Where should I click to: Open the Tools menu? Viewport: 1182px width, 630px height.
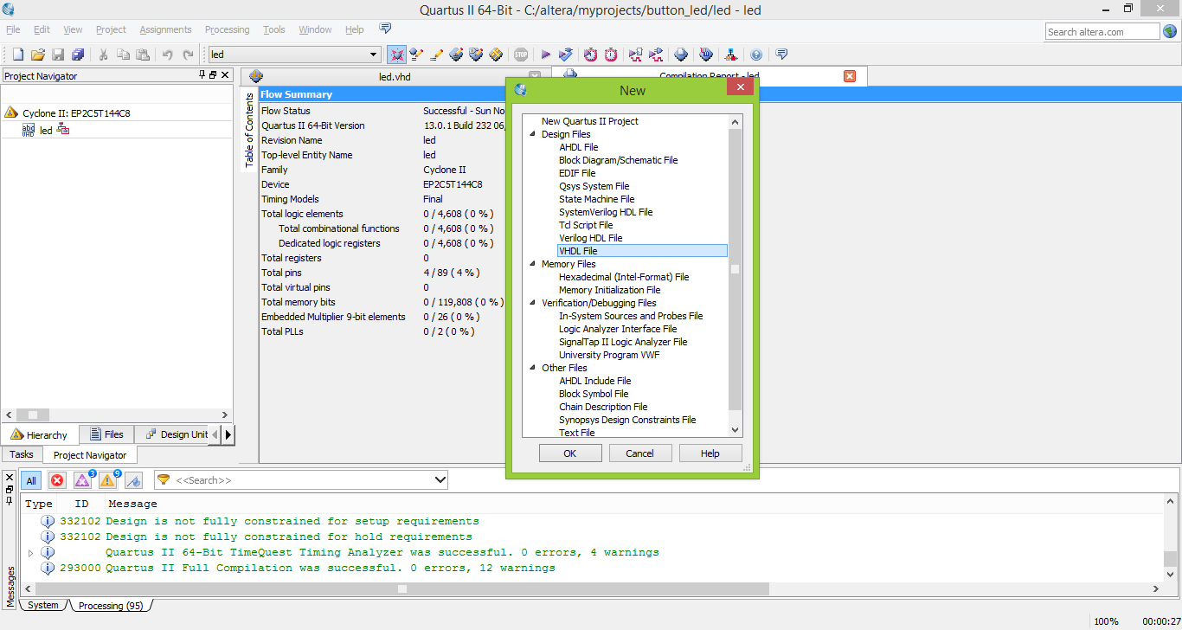[x=274, y=29]
